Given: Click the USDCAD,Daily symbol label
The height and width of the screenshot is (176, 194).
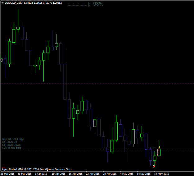Looking at the screenshot, I should tap(13, 3).
